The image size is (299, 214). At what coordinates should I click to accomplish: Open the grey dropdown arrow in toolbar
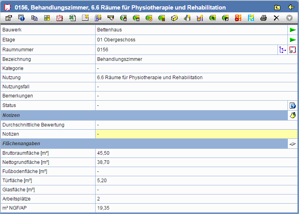(x=289, y=18)
